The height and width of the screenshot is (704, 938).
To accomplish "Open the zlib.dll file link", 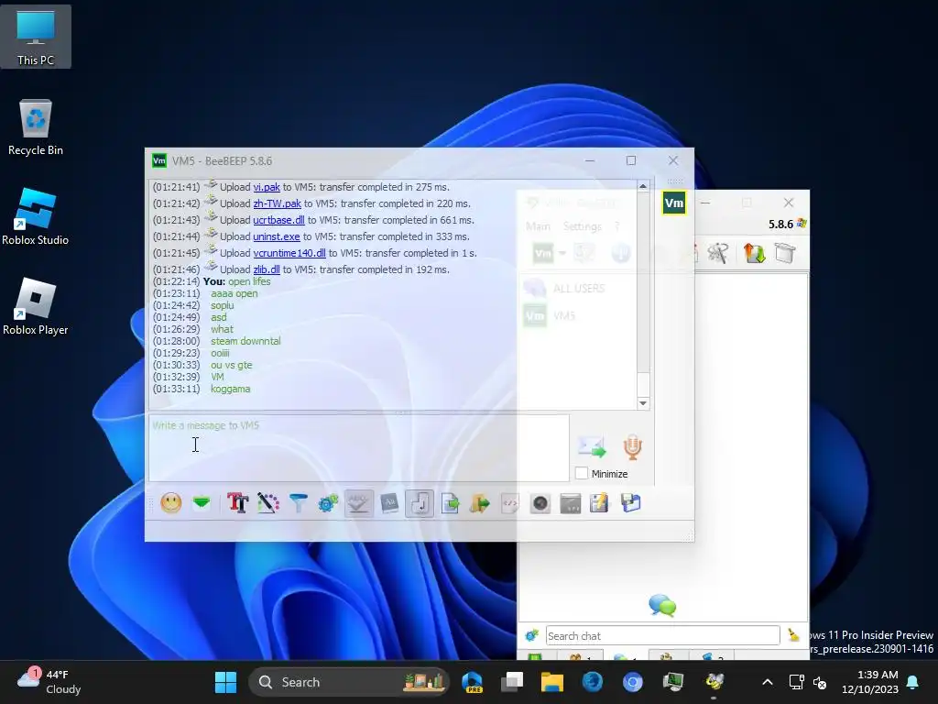I will 267,269.
